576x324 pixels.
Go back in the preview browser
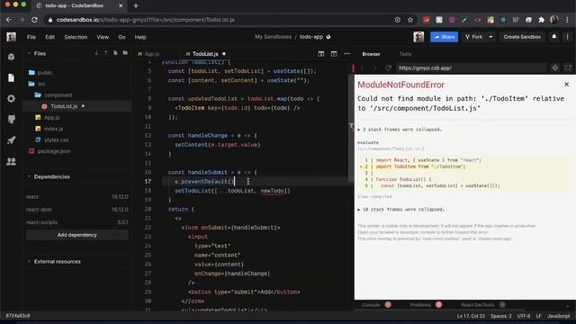tap(363, 68)
